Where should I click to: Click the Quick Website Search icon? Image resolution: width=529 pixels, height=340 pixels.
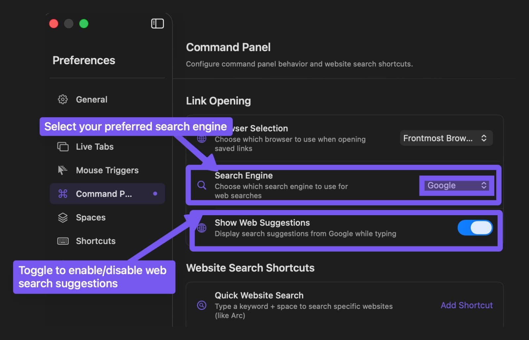click(x=202, y=305)
